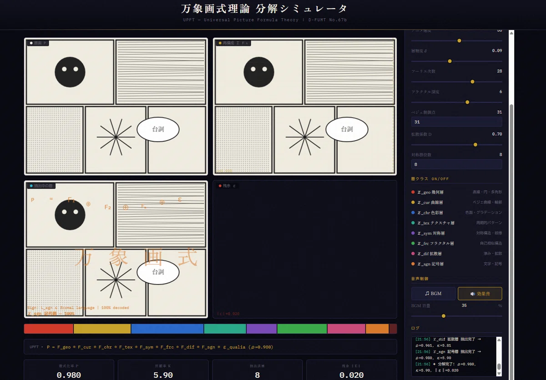Click the log box scrollbar thumb

[499, 366]
